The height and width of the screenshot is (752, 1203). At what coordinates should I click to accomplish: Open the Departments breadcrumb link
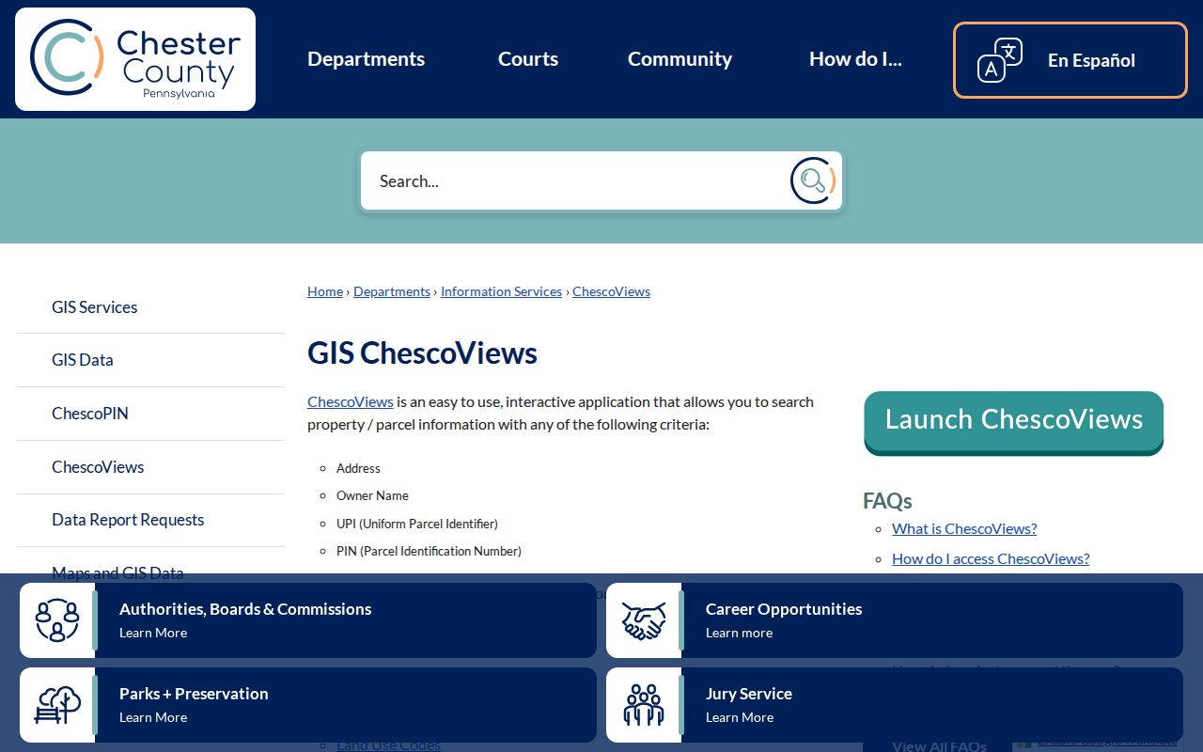tap(392, 291)
